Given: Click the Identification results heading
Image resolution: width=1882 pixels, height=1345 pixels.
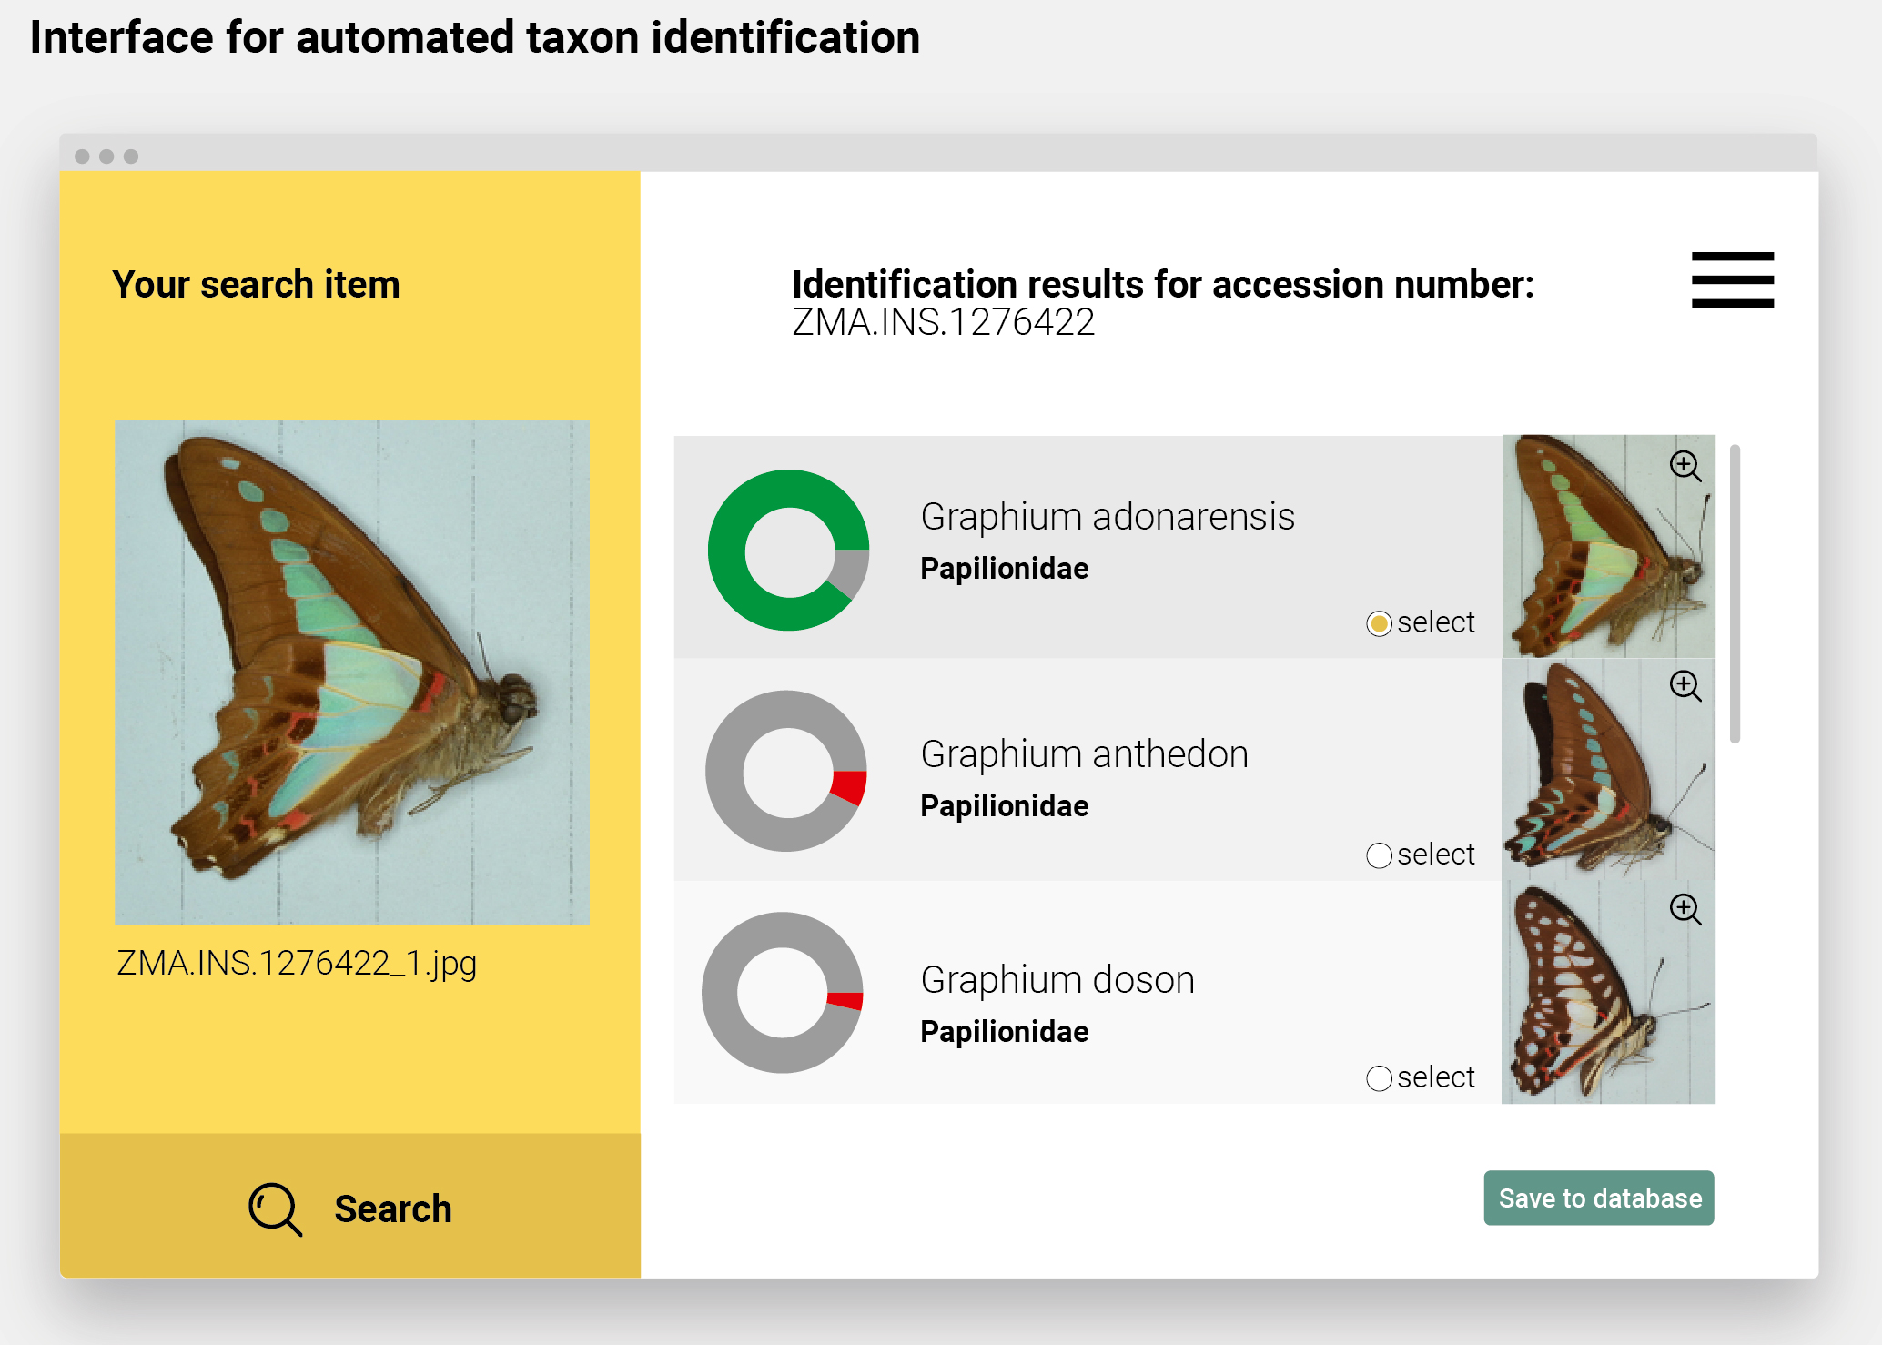Looking at the screenshot, I should [1163, 285].
